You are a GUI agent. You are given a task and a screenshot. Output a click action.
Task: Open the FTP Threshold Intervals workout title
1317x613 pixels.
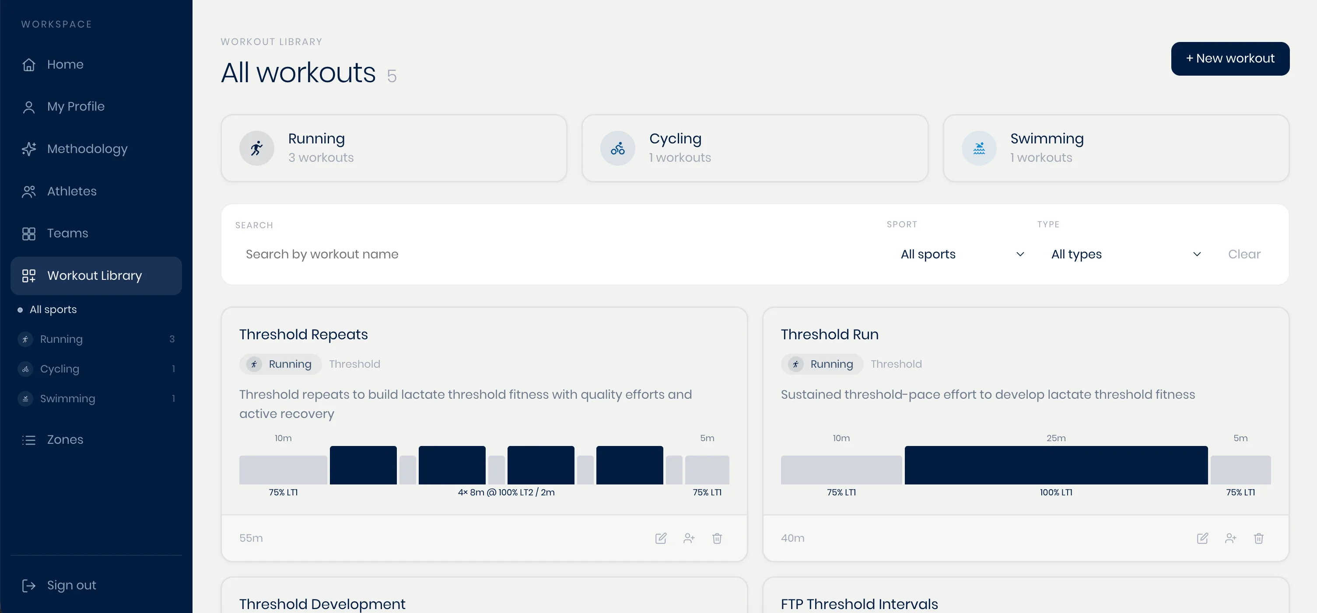pos(859,604)
